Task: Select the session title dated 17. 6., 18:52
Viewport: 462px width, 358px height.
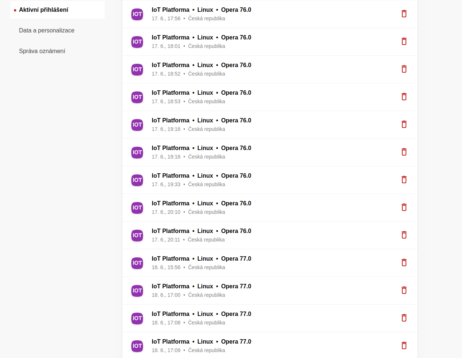Action: 201,65
